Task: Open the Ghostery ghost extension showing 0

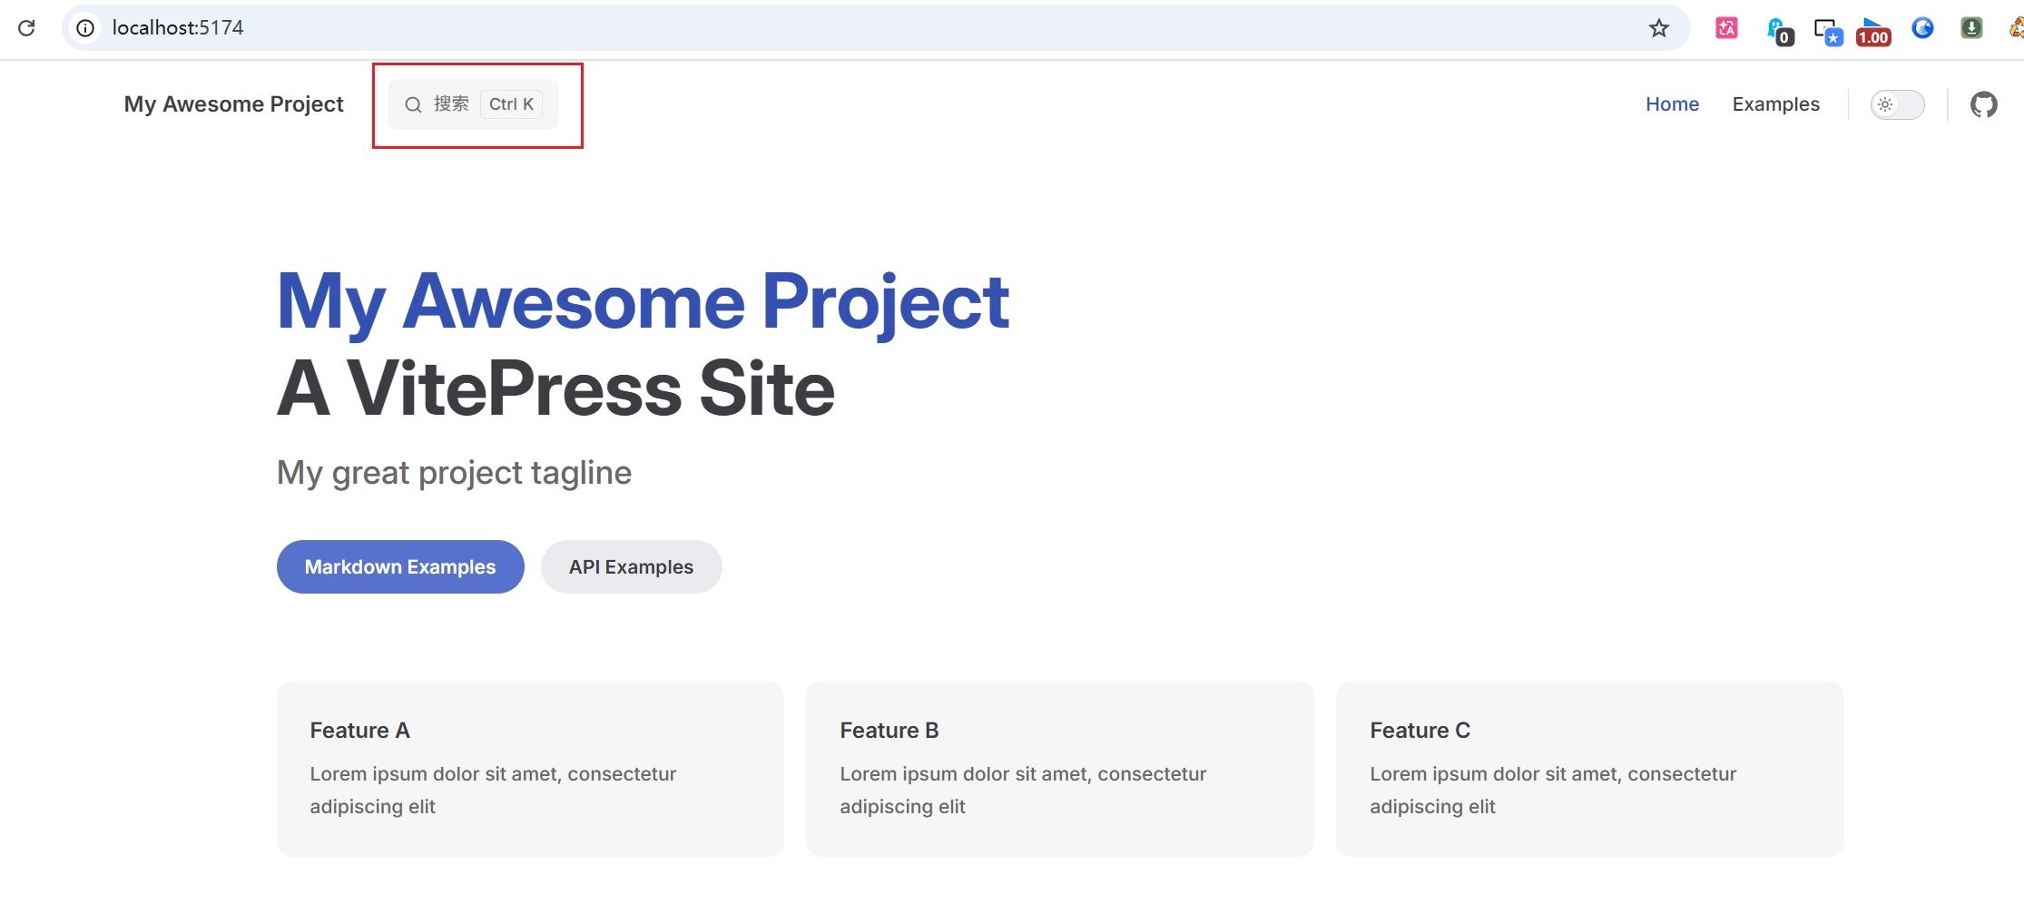Action: click(x=1779, y=30)
